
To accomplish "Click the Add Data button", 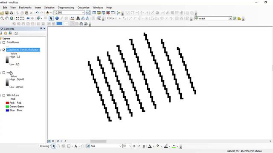I will coord(47,13).
